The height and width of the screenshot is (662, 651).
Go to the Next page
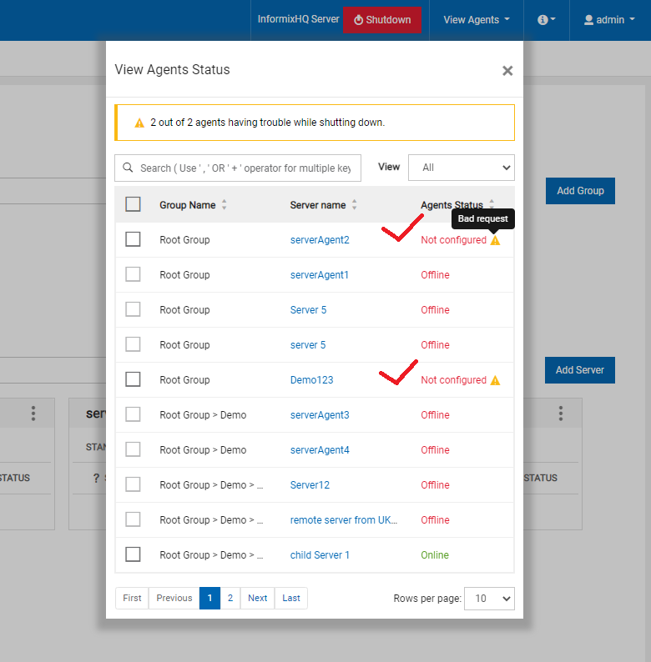click(257, 599)
